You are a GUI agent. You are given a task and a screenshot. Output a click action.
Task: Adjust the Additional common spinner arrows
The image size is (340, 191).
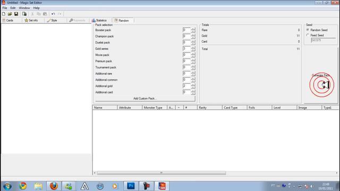[x=193, y=80]
